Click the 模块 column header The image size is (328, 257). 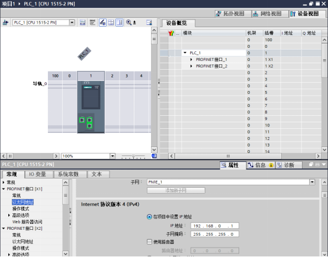[214, 33]
